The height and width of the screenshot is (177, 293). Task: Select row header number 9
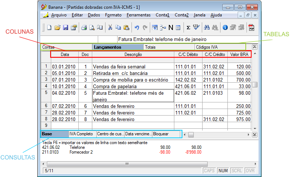(46, 125)
